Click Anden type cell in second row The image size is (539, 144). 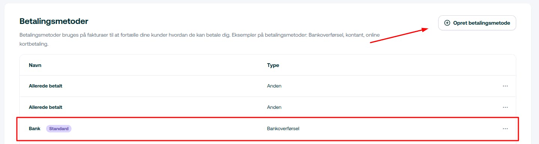point(274,107)
